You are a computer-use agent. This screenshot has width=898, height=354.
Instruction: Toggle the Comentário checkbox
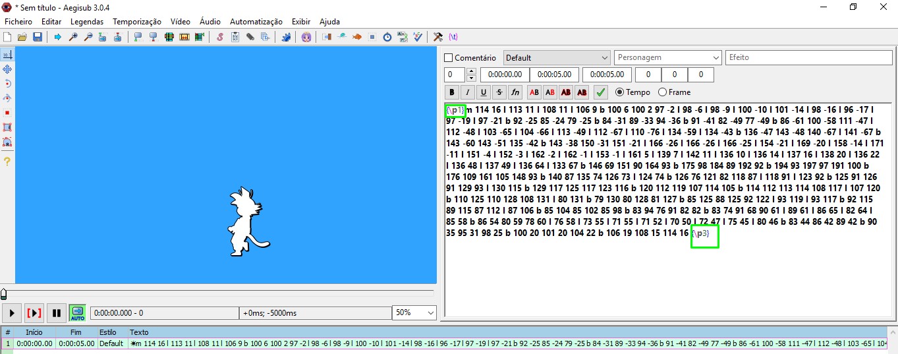(449, 58)
